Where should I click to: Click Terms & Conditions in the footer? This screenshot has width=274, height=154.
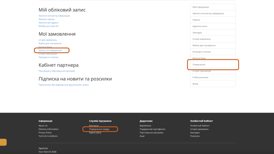coord(48,136)
